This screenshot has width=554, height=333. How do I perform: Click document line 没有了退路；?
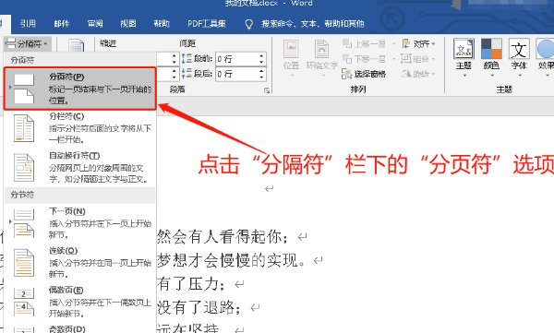[199, 307]
